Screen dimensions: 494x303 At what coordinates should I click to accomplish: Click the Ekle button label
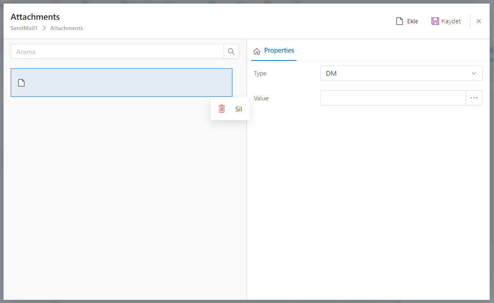412,21
